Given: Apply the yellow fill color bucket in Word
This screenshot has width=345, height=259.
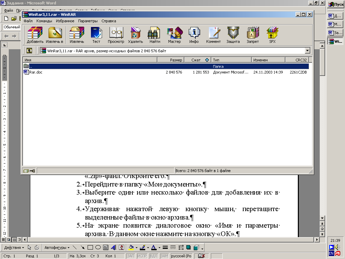Looking at the screenshot, I should coord(131,248).
